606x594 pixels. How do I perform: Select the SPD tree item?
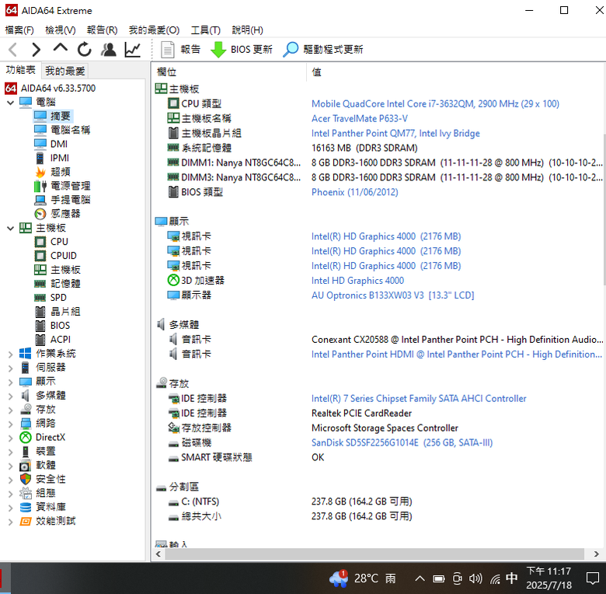pos(58,297)
